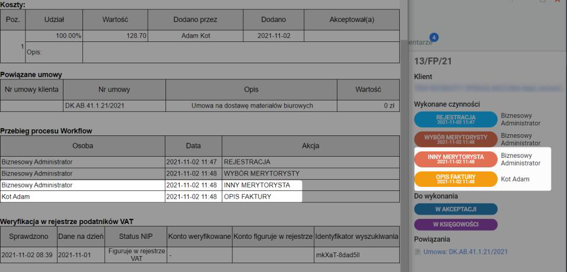The width and height of the screenshot is (567, 272).
Task: Click 'Konto figuruje w rejestrze' column header
Action: coord(273,237)
